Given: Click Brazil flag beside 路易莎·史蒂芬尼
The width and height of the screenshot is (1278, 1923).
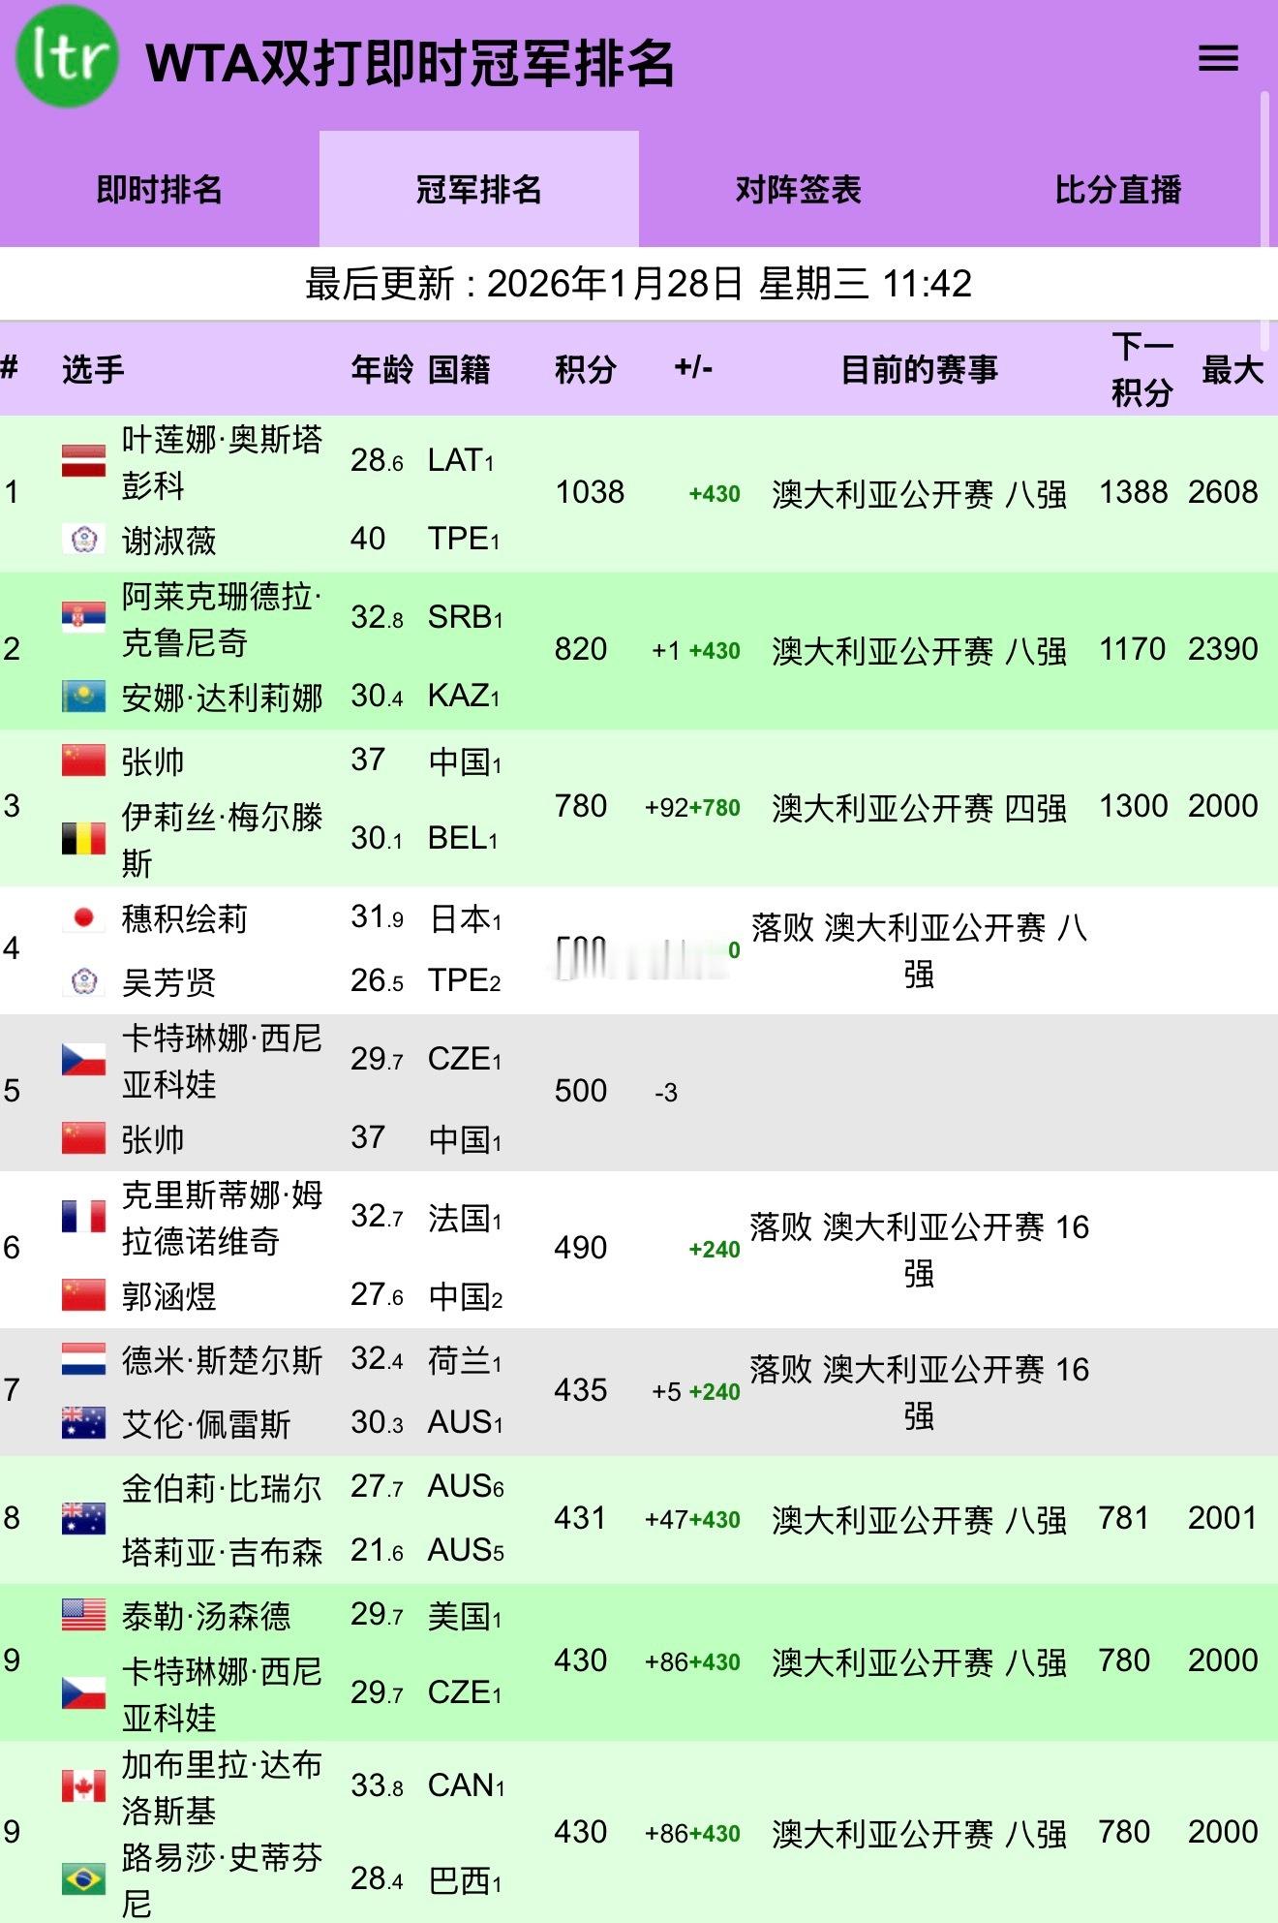Looking at the screenshot, I should pyautogui.click(x=83, y=1878).
